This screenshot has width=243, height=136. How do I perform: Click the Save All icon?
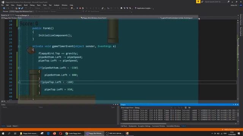pos(22,8)
